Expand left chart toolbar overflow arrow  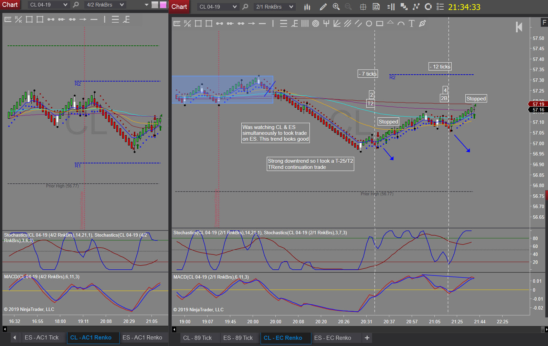147,5
